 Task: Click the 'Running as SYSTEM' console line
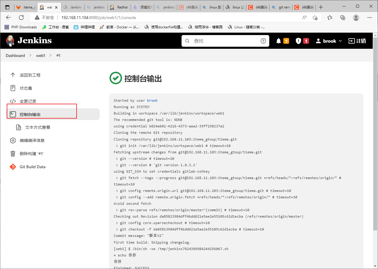[x=131, y=107]
